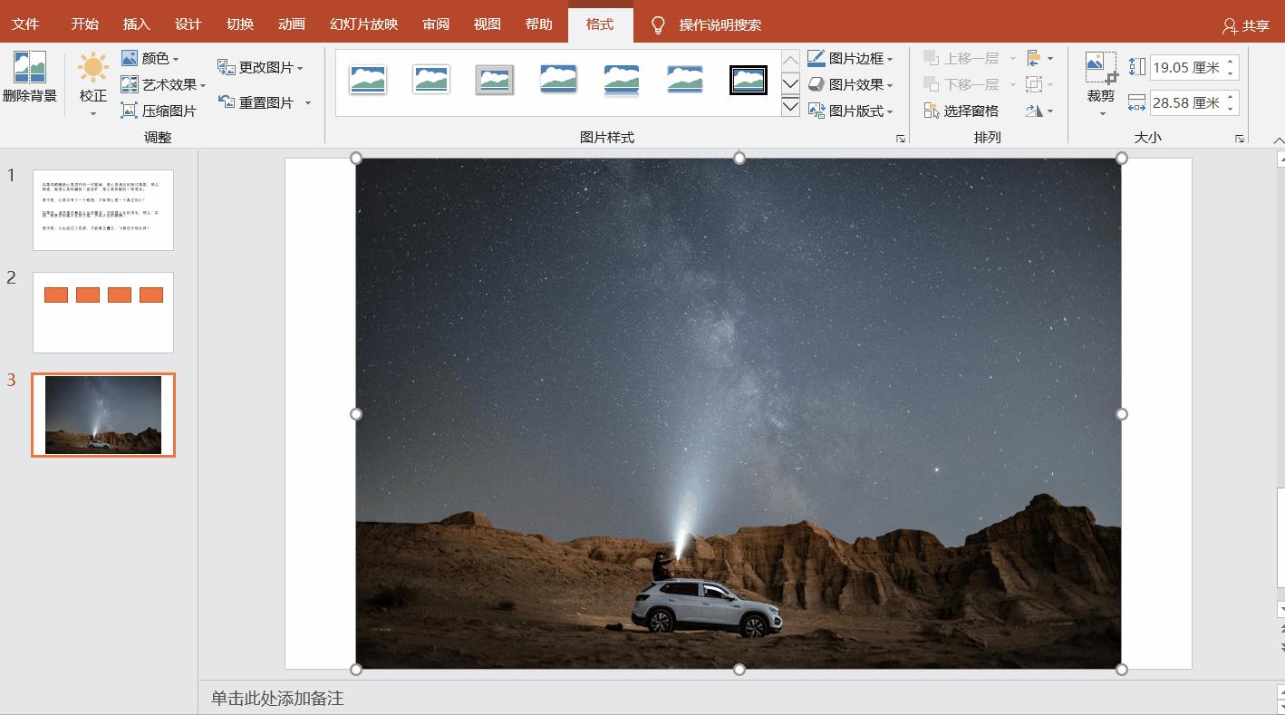Screen dimensions: 1285x715
Task: Switch to the 幻灯片放映 tab
Action: tap(364, 24)
